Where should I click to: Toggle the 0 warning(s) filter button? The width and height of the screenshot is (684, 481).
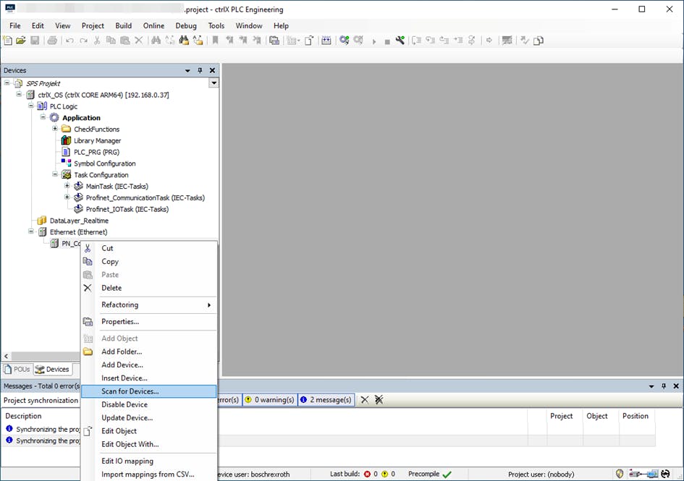click(x=269, y=400)
